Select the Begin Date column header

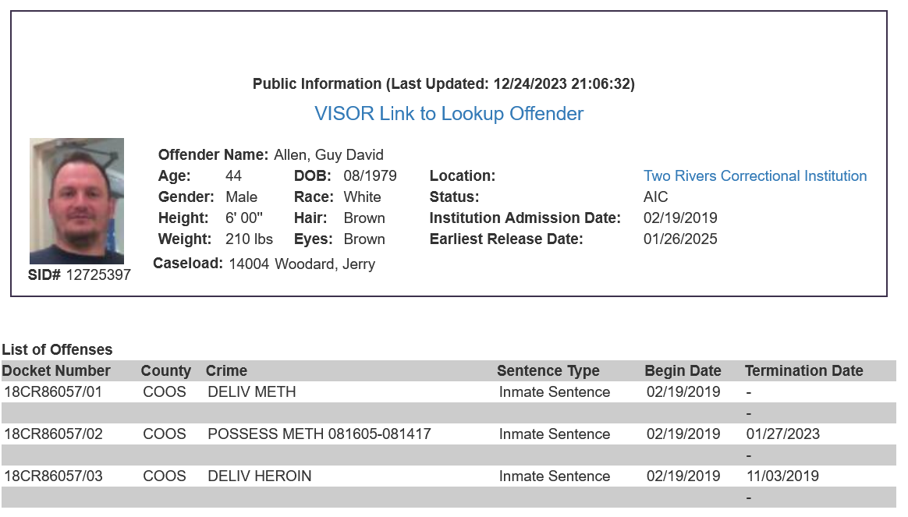pyautogui.click(x=683, y=370)
